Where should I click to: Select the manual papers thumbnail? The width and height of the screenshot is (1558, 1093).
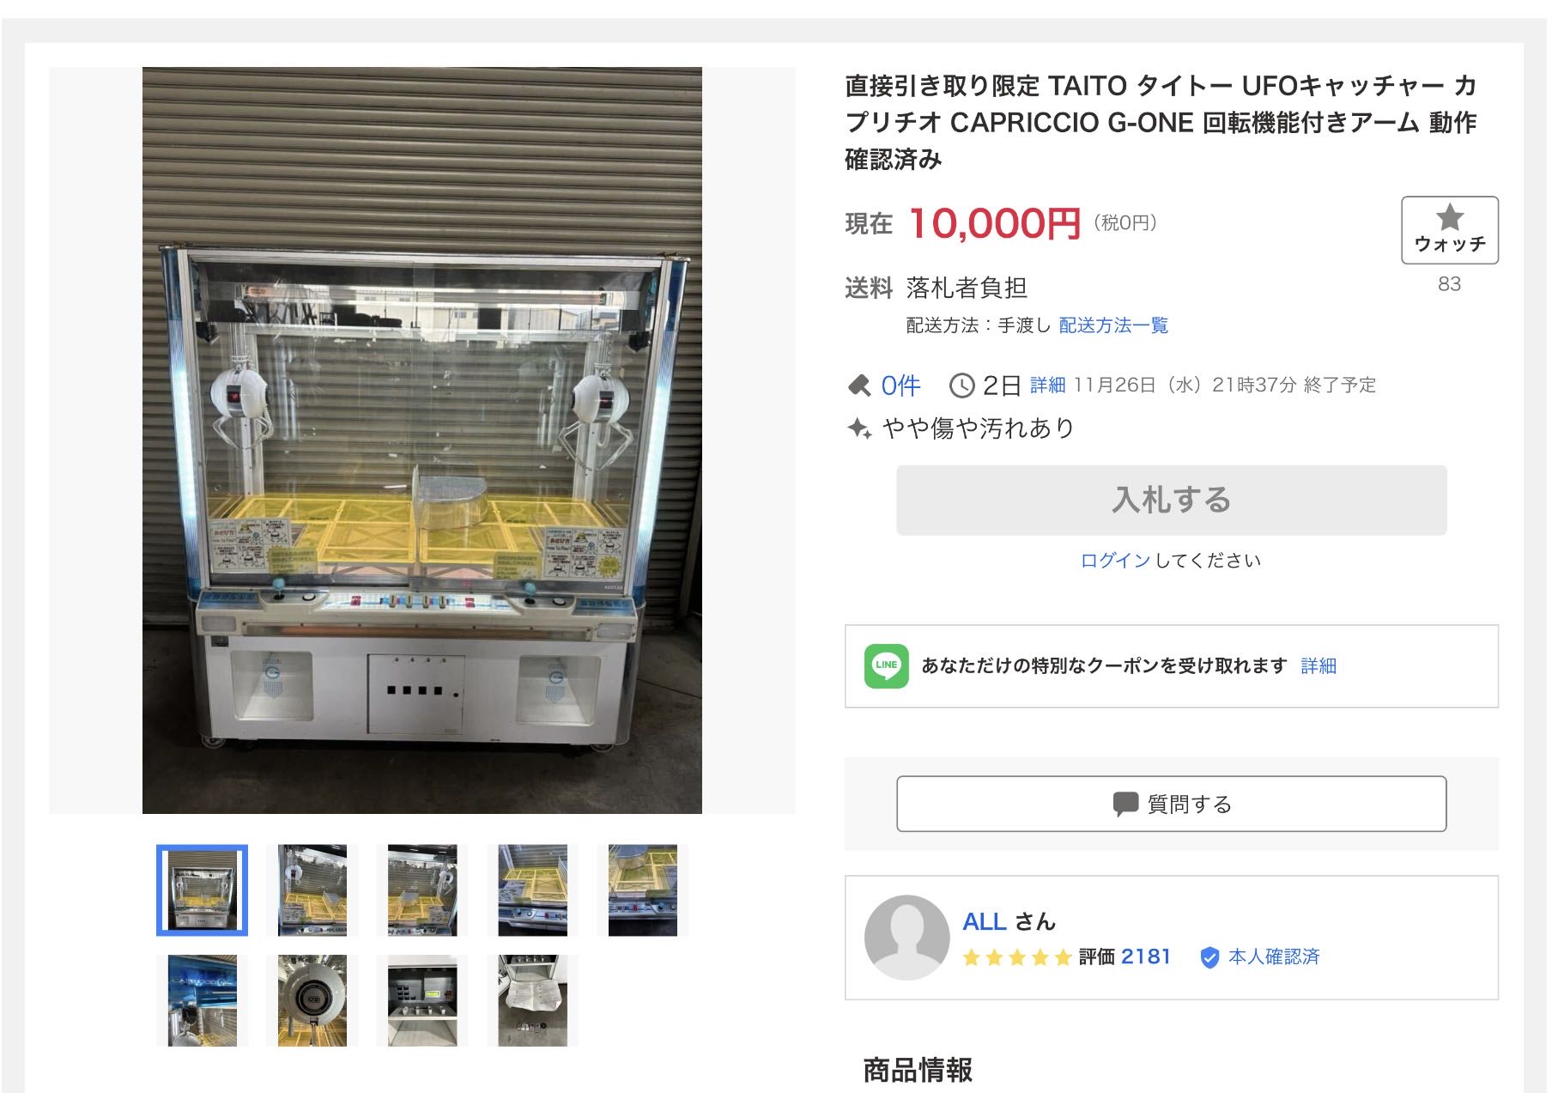pos(532,1000)
